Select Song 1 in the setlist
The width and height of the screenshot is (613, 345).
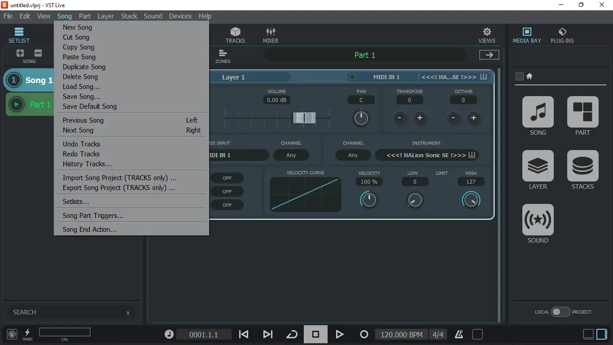pos(30,80)
